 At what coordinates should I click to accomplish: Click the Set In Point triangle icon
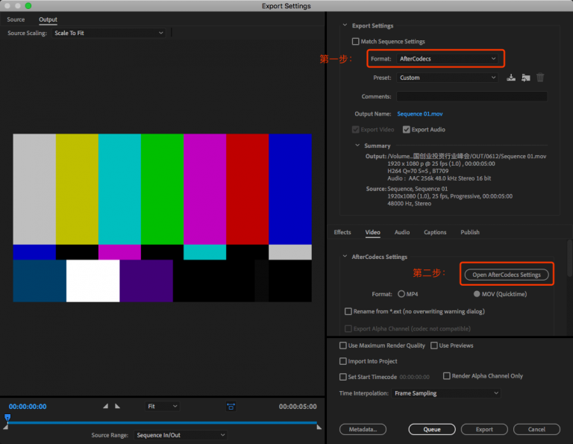106,406
